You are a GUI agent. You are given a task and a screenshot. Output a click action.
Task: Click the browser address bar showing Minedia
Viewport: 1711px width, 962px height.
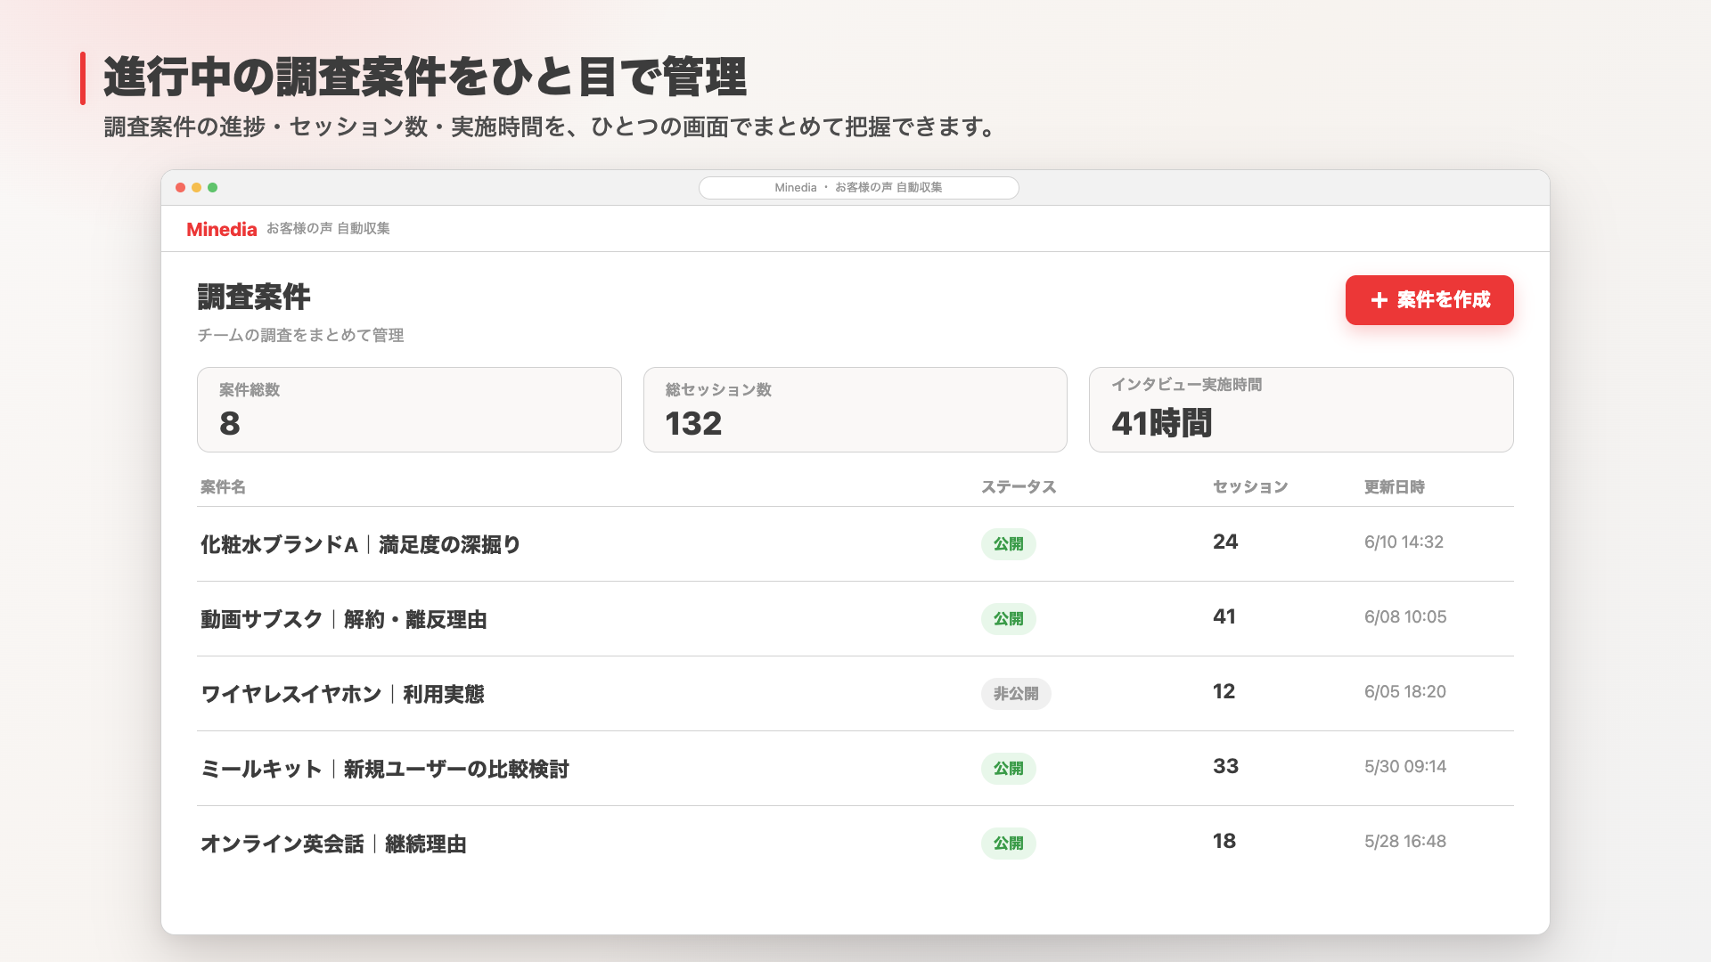point(858,188)
